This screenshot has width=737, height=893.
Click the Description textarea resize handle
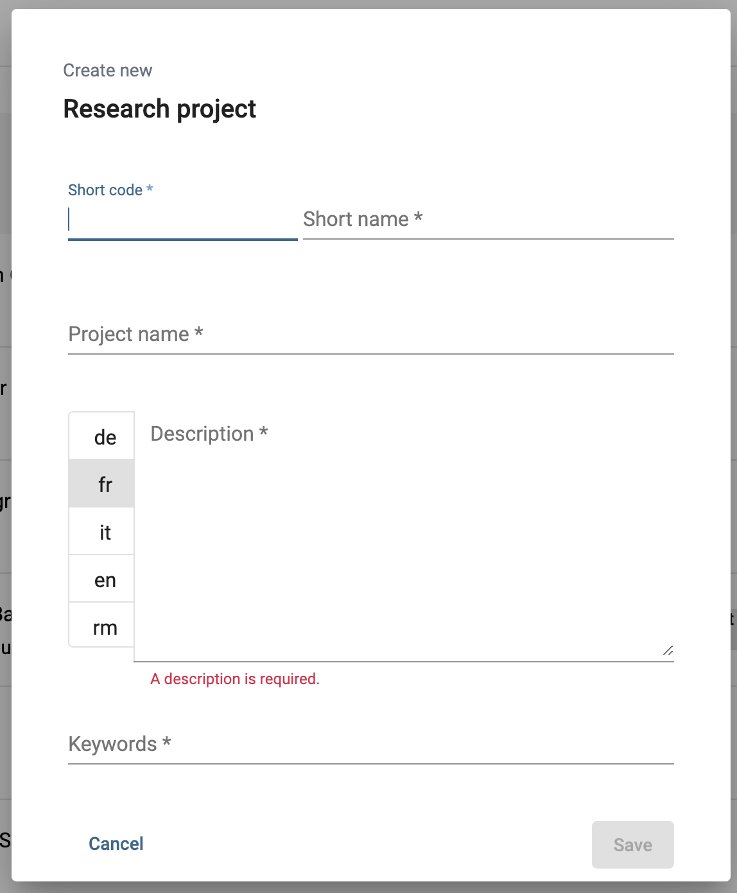coord(668,651)
